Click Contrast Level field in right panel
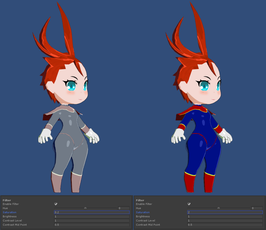Image resolution: width=266 pixels, height=230 pixels. click(225, 220)
